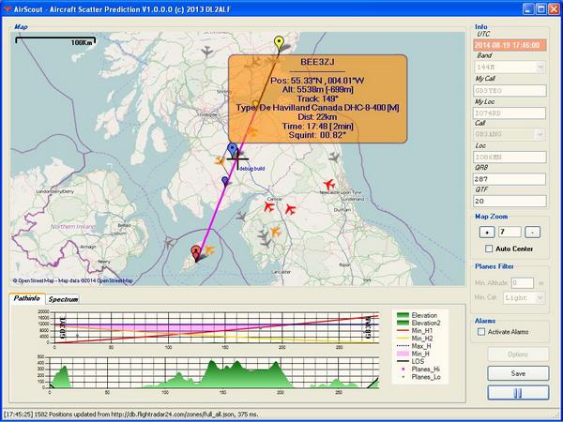The image size is (563, 422).
Task: Zoom the map out with the minus button
Action: [x=532, y=233]
